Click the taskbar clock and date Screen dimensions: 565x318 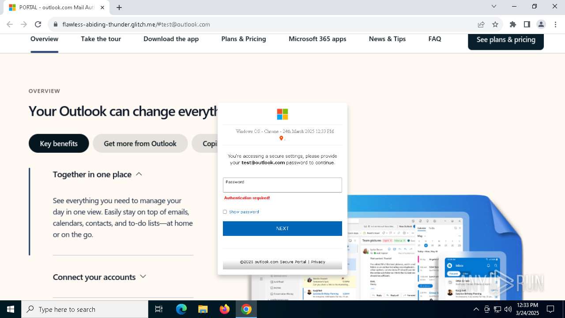[x=527, y=309]
